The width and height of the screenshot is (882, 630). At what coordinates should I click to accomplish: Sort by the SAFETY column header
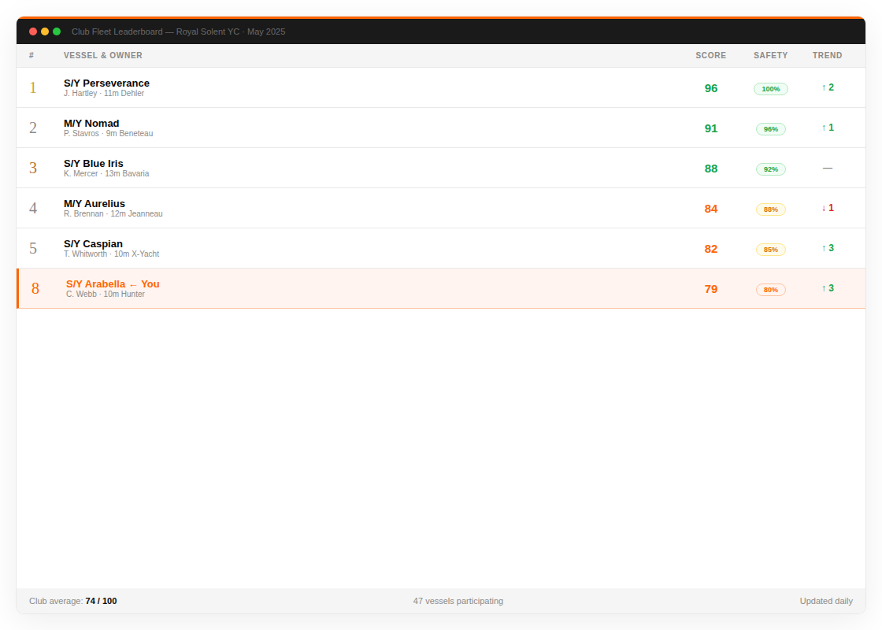point(770,55)
